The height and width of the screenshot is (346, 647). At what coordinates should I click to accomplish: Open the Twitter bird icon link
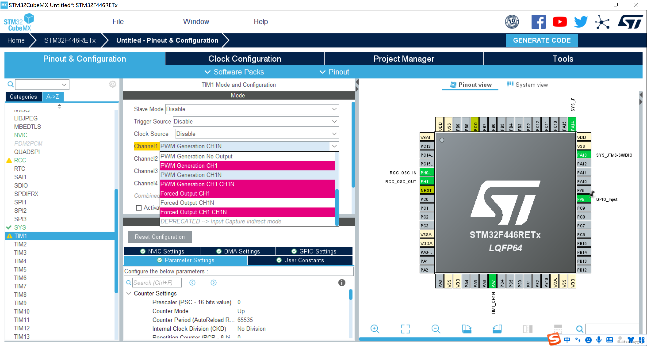coord(581,22)
